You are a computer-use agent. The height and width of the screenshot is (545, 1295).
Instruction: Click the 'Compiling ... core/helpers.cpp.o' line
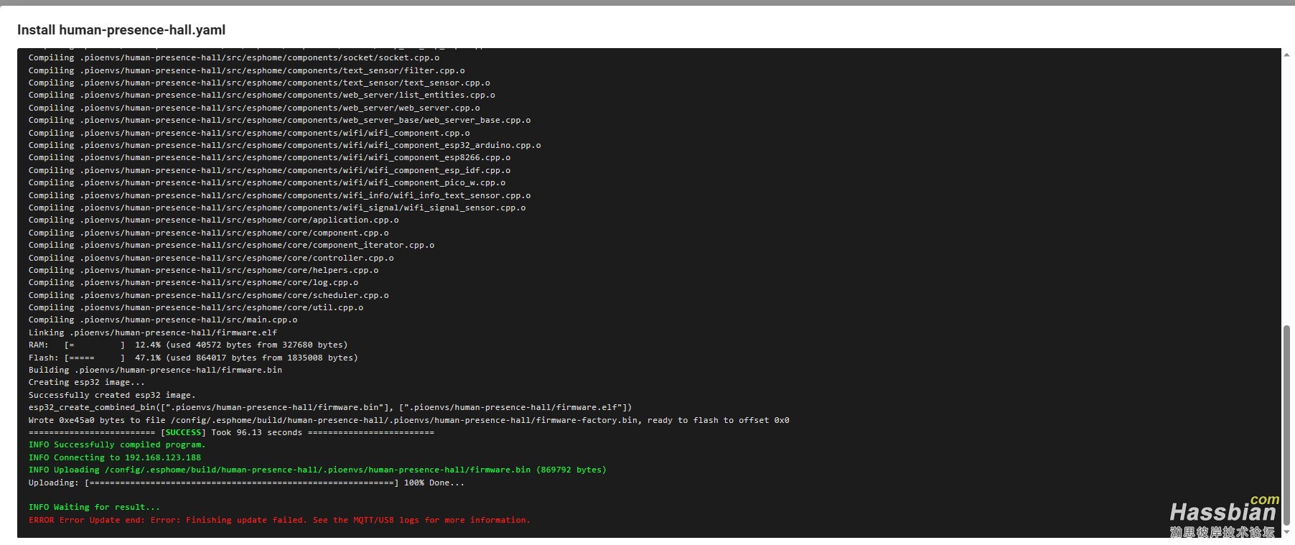[204, 270]
